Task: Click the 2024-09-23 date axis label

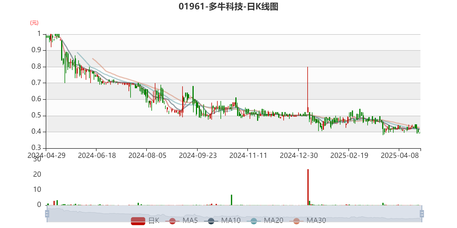Action: point(198,155)
